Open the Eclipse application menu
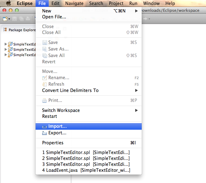Image resolution: width=206 pixels, height=183 pixels. [25, 3]
